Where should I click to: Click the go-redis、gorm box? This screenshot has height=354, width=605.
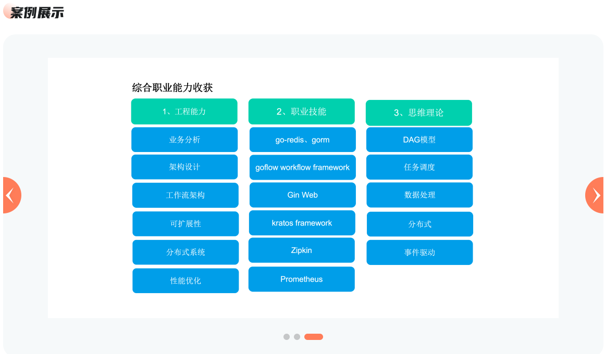302,140
